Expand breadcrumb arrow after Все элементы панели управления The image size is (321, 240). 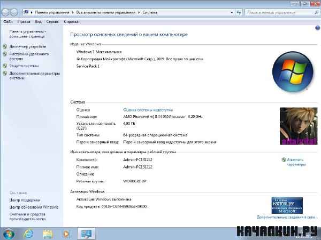(x=139, y=12)
